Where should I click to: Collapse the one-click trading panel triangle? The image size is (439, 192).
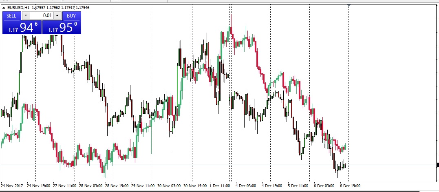coord(4,7)
